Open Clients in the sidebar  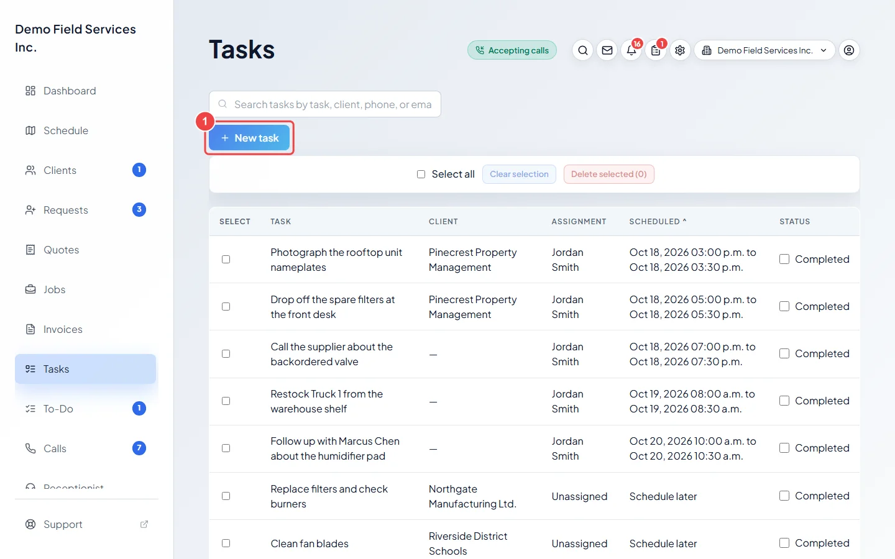coord(85,170)
